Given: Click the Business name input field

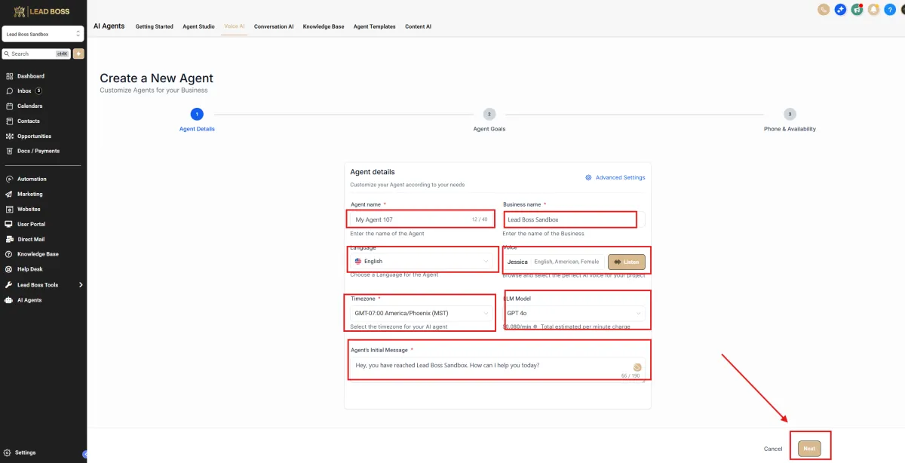Looking at the screenshot, I should coord(574,219).
